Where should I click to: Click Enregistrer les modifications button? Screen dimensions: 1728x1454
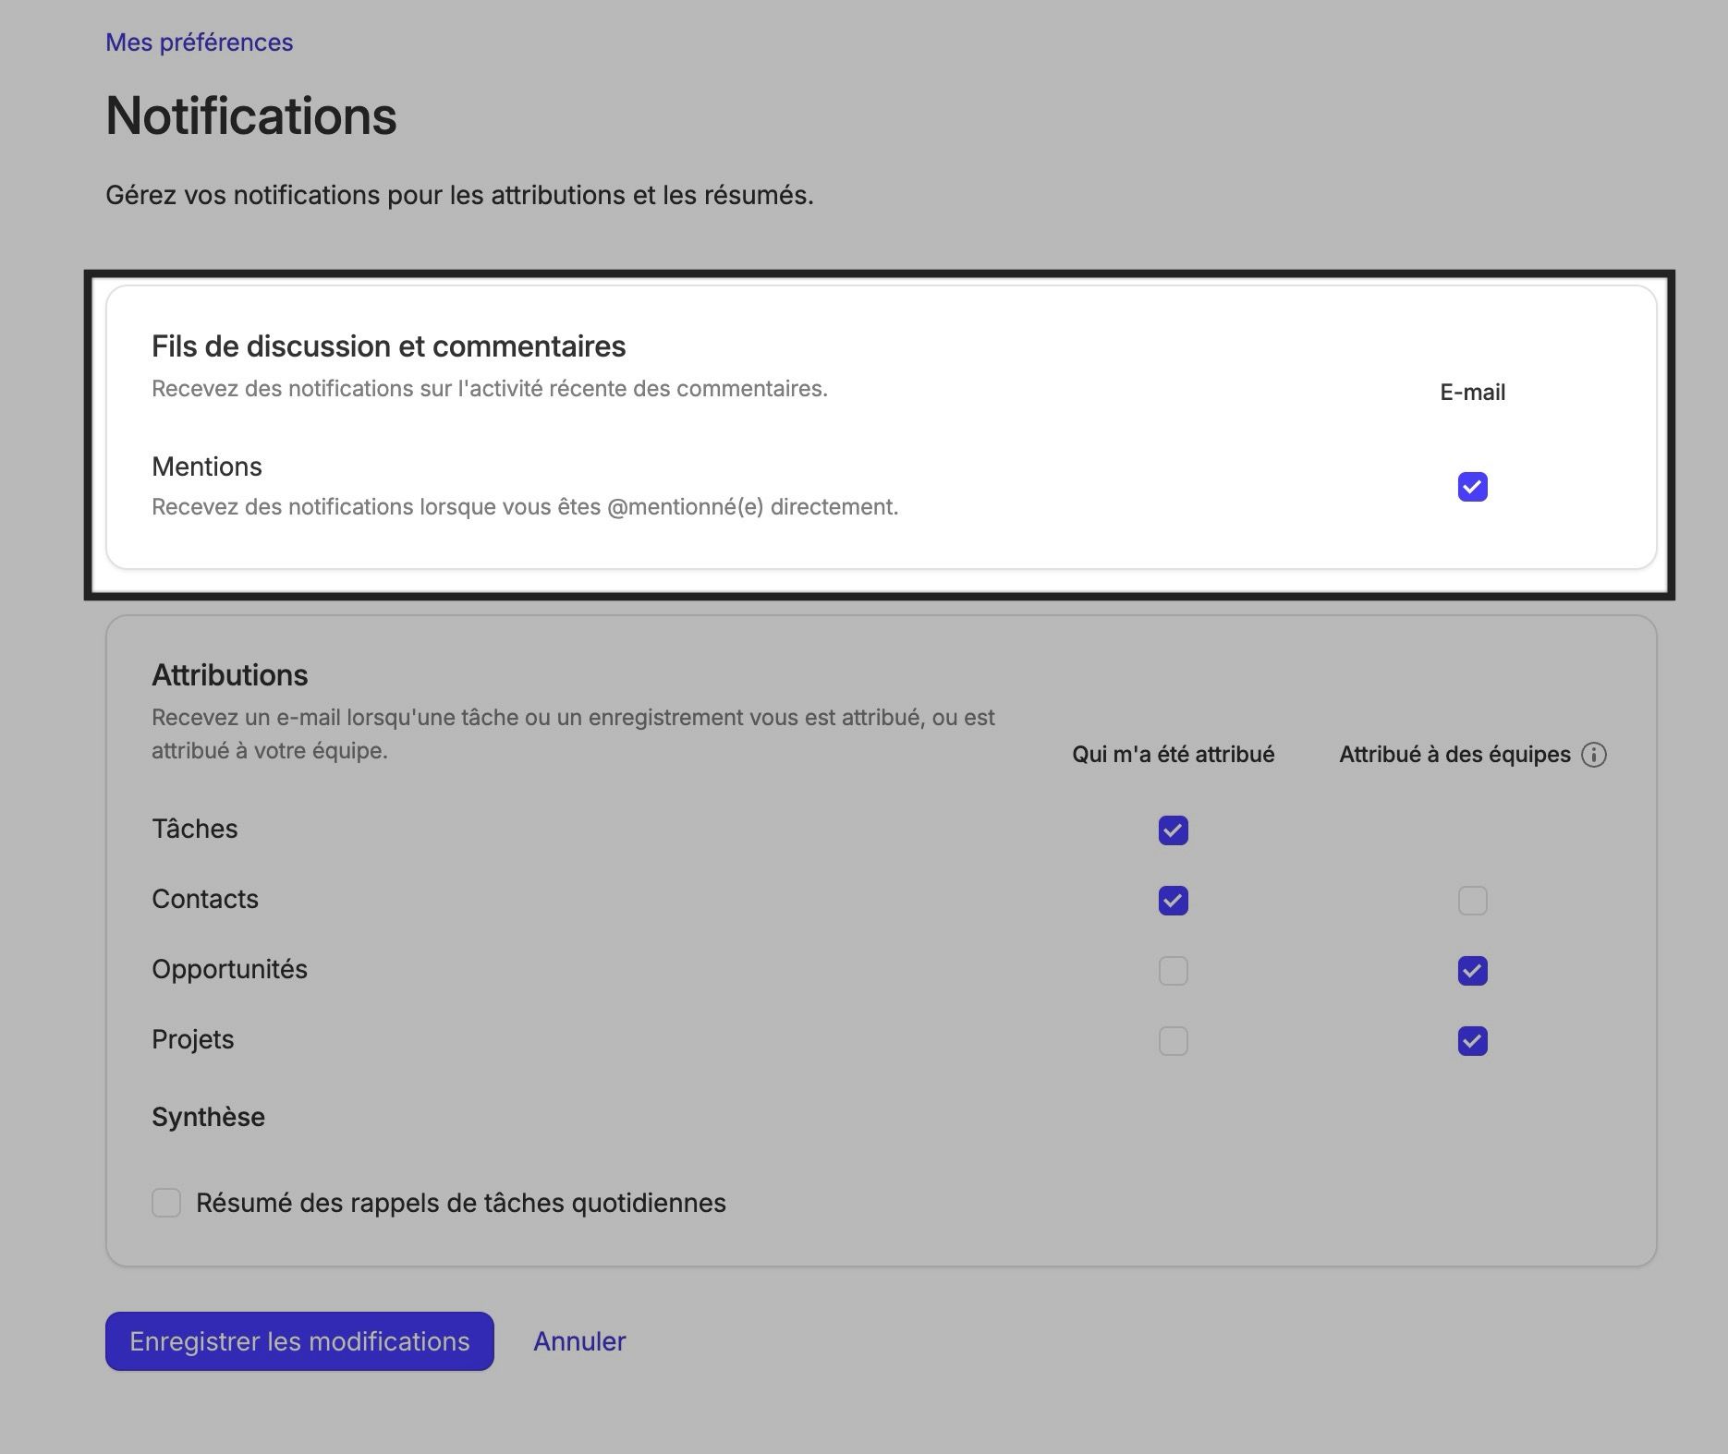tap(299, 1341)
